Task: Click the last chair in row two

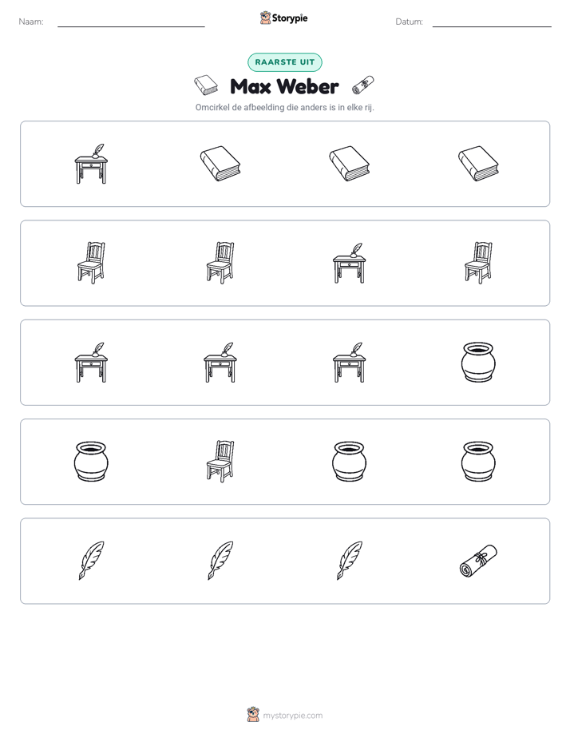Action: click(478, 263)
